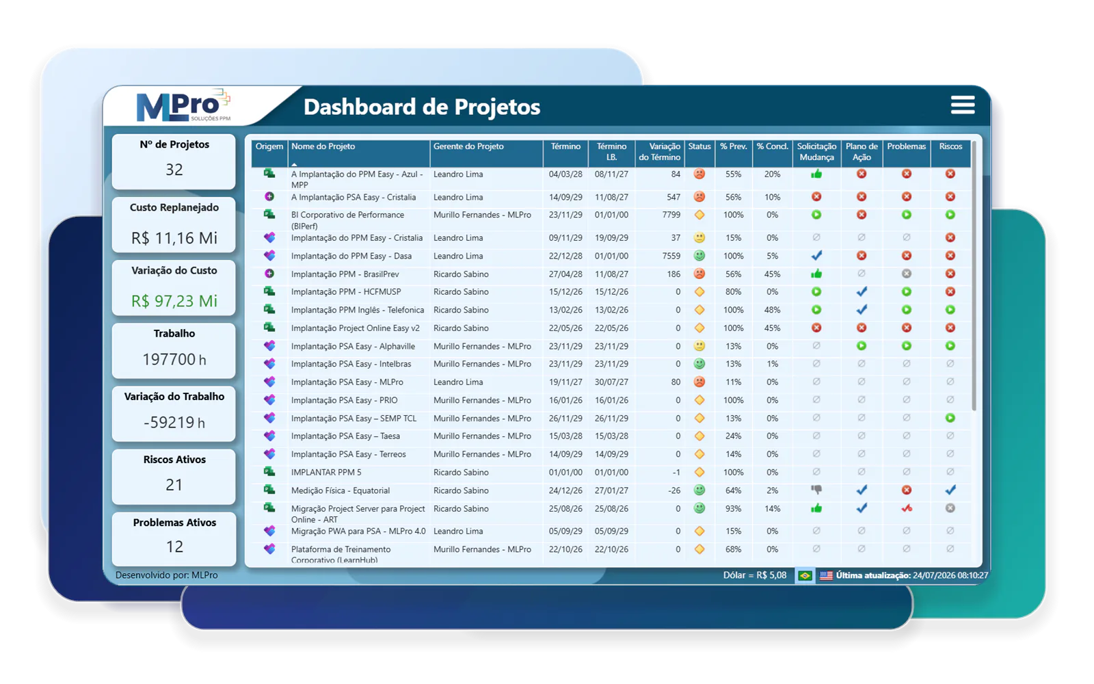Click thumbs-down change request icon for Medição Física - Equatorial

[x=816, y=490]
